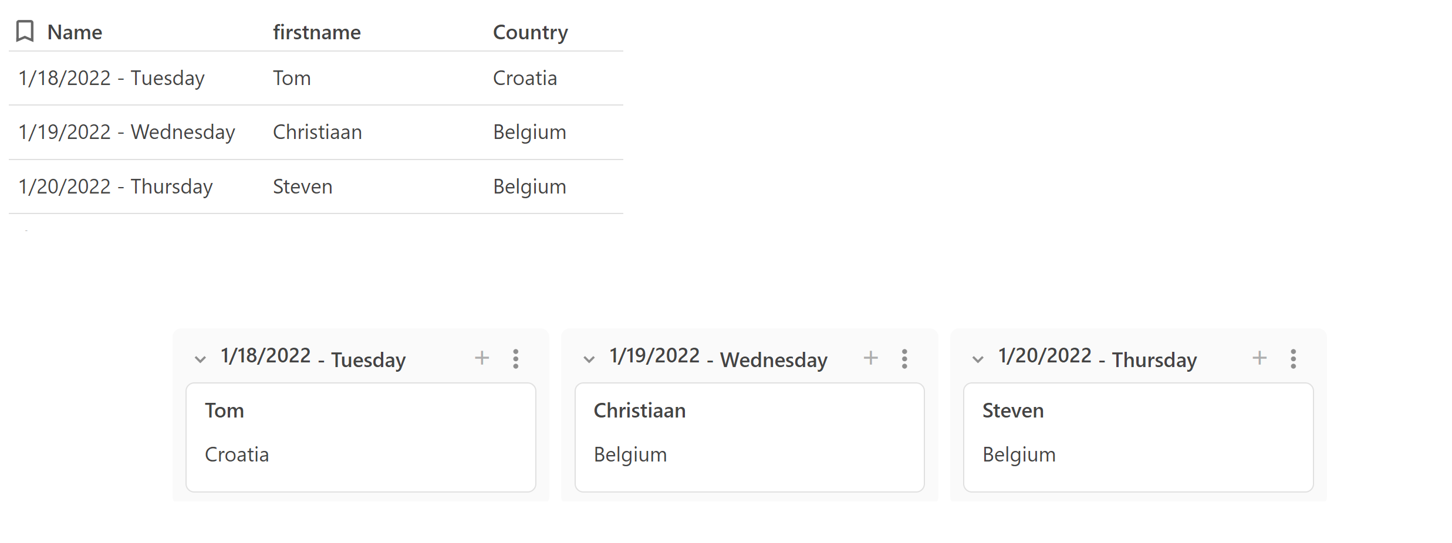1452x543 pixels.
Task: Open the Steven card in Thursday column
Action: tap(1139, 437)
